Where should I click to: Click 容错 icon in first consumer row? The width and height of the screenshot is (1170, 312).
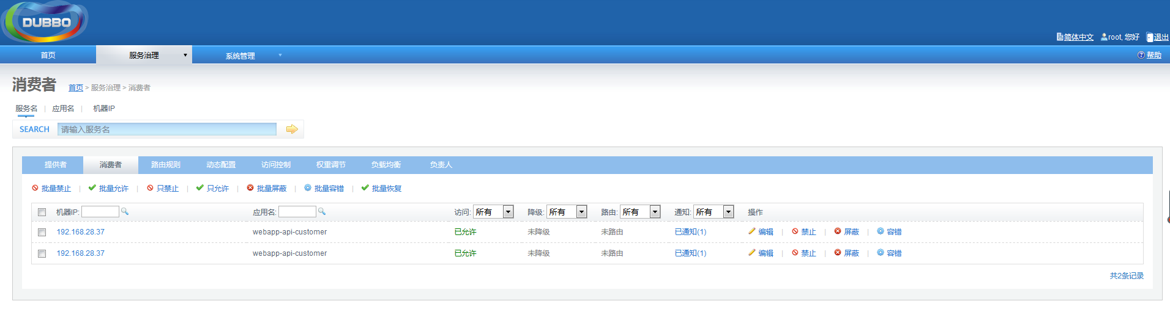[881, 231]
